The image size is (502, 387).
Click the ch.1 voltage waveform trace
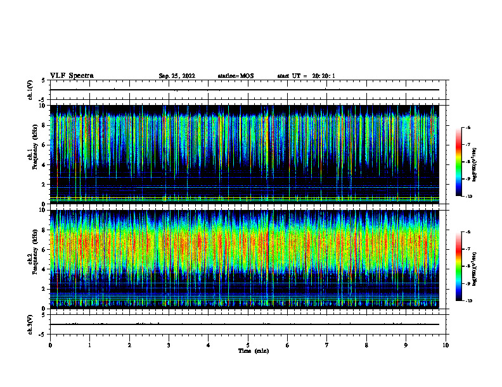pos(245,90)
